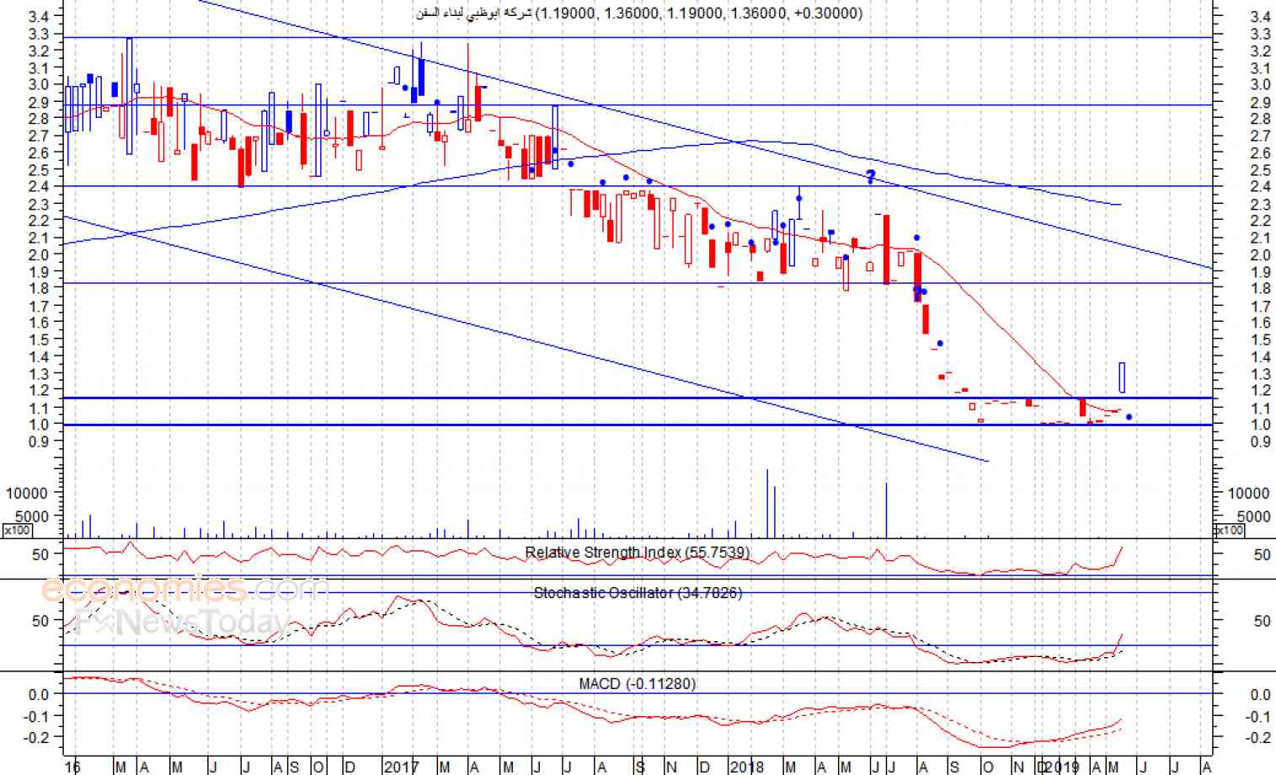Click the 2019 year label on time axis
The image size is (1276, 775).
click(x=1061, y=767)
